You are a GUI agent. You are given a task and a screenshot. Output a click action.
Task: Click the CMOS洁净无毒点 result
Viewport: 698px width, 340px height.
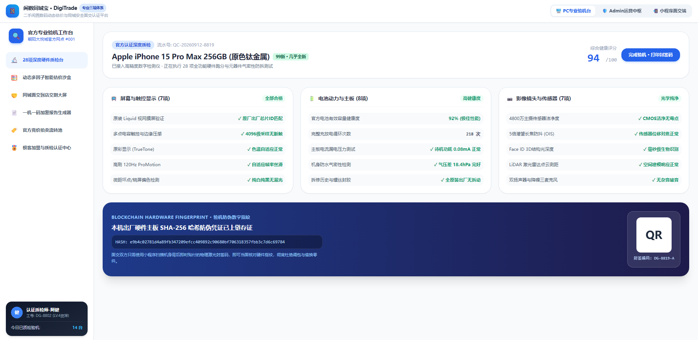658,119
